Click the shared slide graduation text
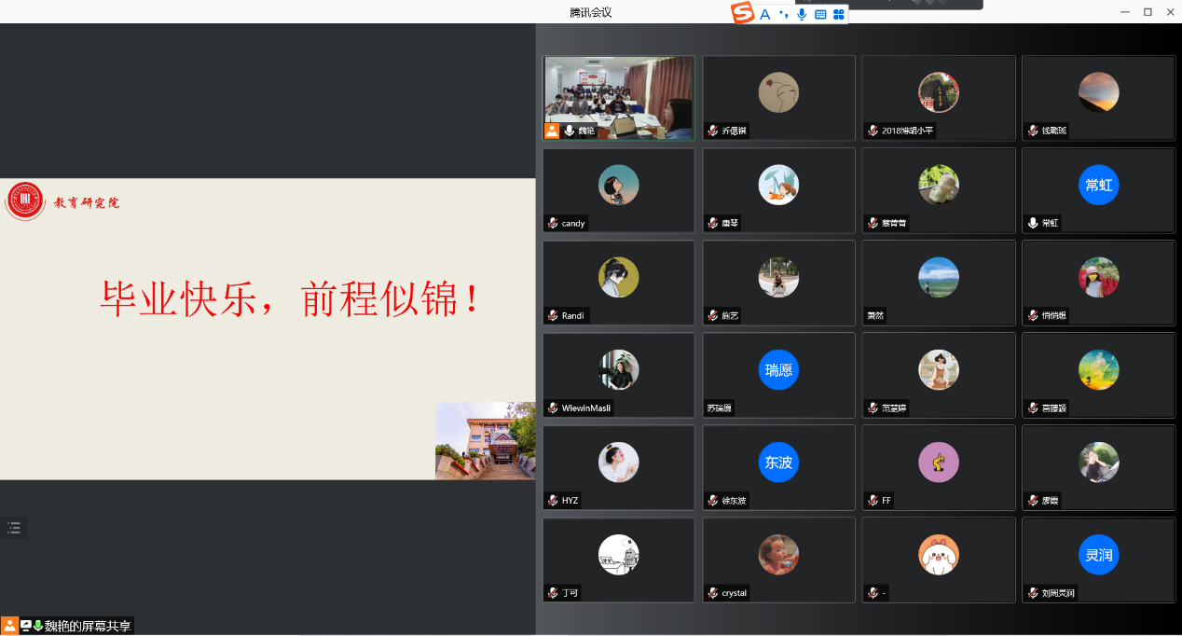The width and height of the screenshot is (1182, 636). [x=291, y=298]
